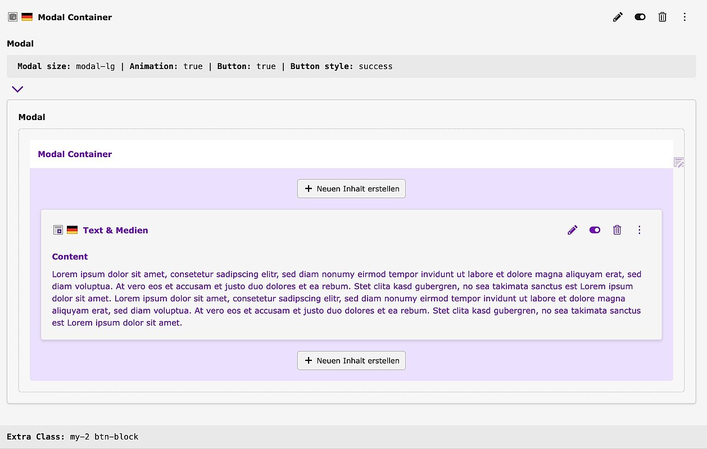The image size is (707, 449).
Task: Delete the outer Modal Container element
Action: [x=662, y=17]
